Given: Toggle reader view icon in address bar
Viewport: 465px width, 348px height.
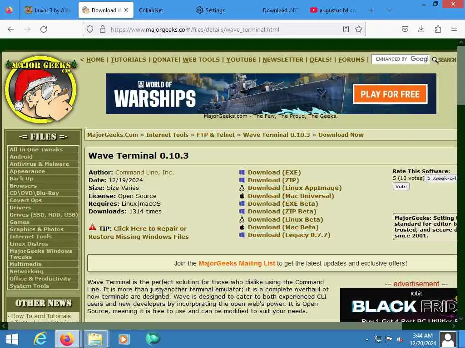Looking at the screenshot, I should (x=346, y=29).
